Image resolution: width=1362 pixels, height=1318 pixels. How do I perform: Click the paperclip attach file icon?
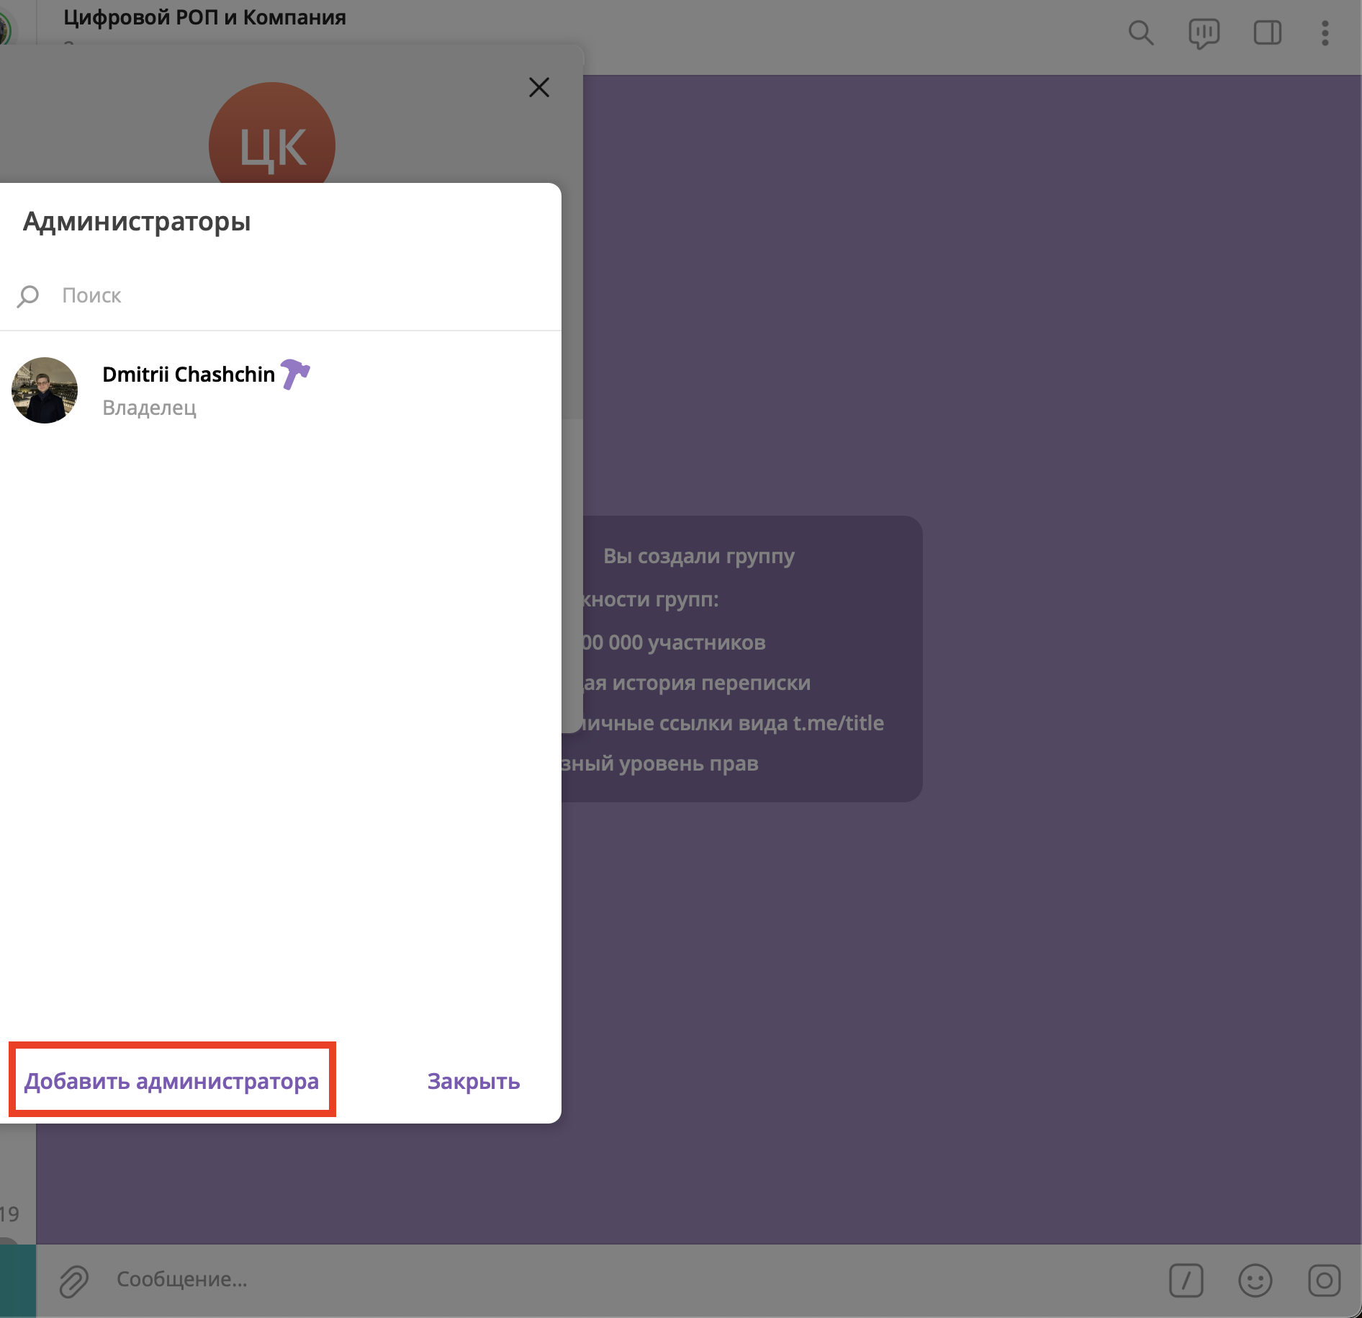pos(73,1281)
